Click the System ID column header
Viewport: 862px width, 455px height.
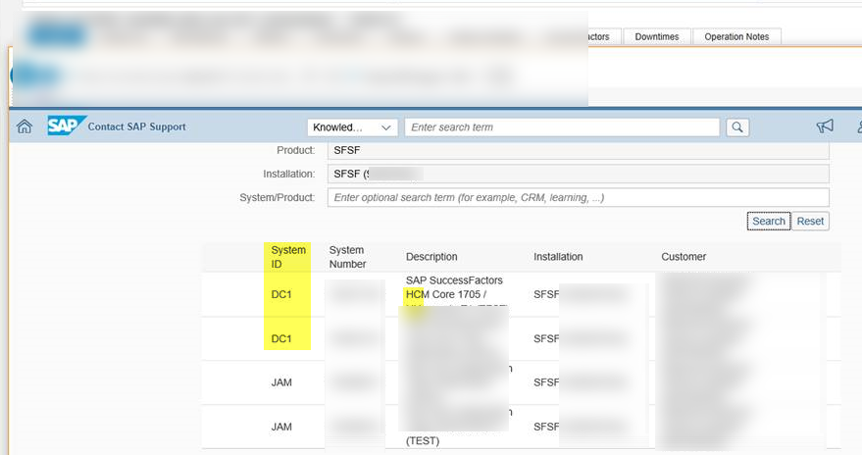[288, 257]
